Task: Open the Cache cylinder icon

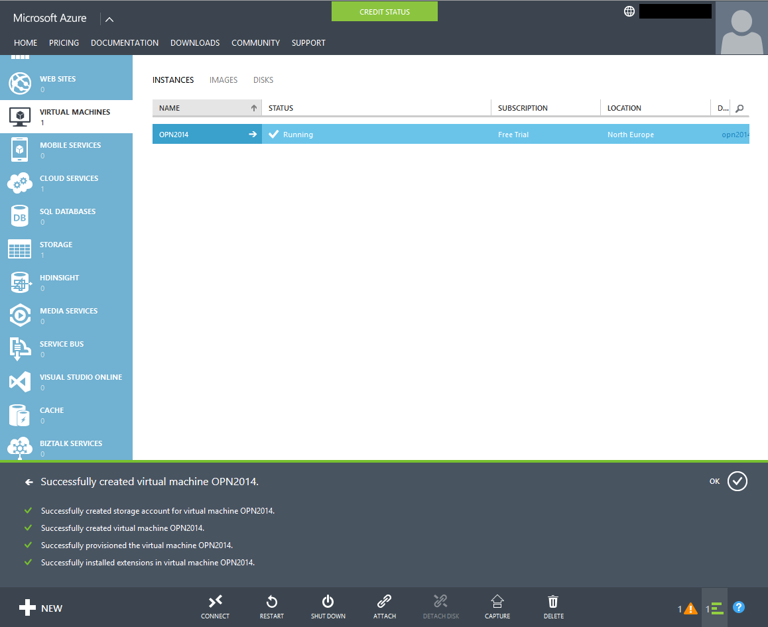Action: [20, 415]
